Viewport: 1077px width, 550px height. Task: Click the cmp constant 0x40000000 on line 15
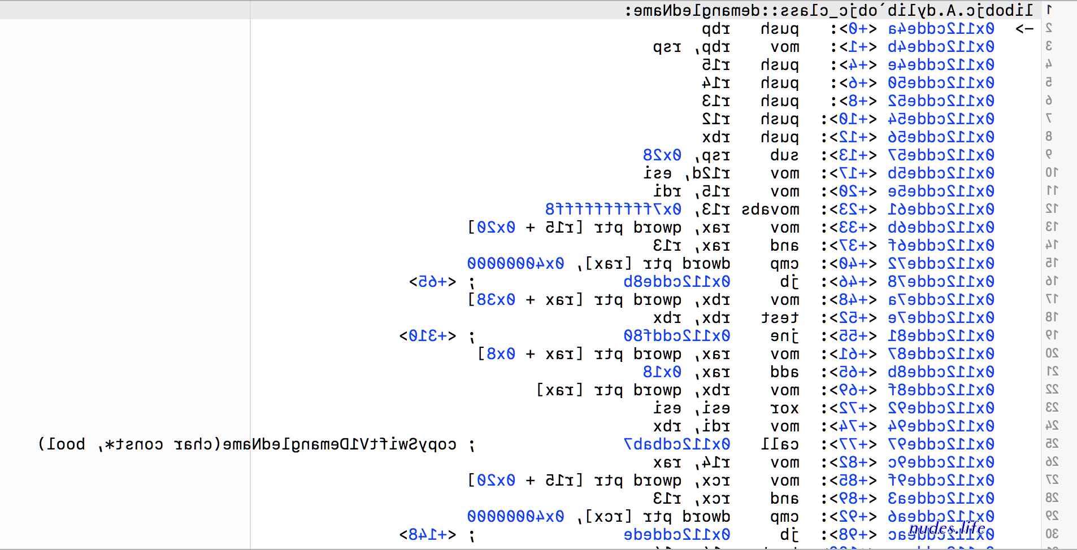[515, 263]
